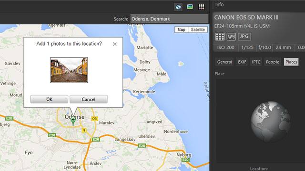Click the AWB white balance icon
305x171 pixels.
point(231,37)
